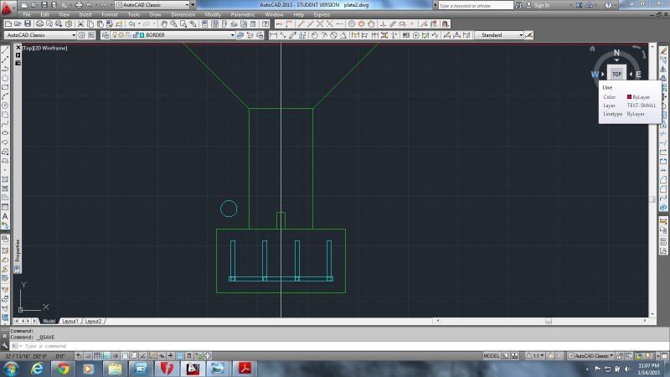Click the Plot printer icon in Standard toolbar

tap(39, 24)
